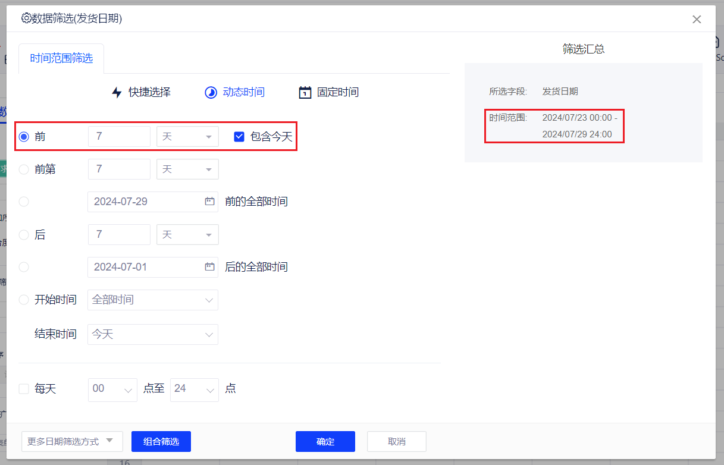Click the lightning icon for 快捷选择
Image resolution: width=724 pixels, height=465 pixels.
(117, 92)
